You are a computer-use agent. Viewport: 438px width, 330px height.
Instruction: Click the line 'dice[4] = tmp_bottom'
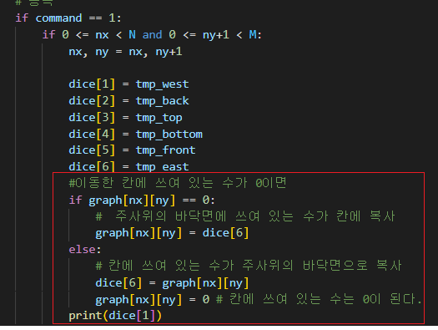[135, 135]
